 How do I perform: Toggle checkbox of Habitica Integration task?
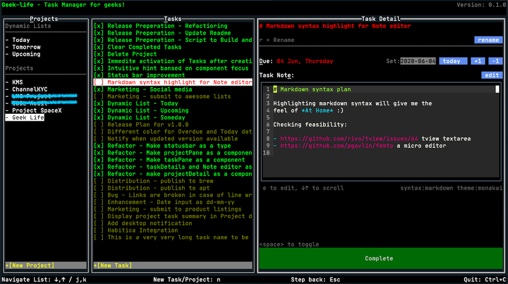click(99, 230)
